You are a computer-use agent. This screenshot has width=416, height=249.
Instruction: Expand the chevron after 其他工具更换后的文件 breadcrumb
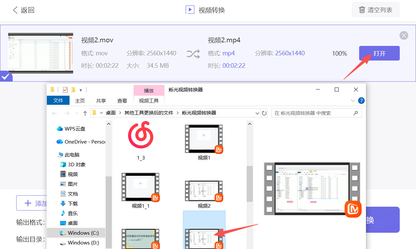177,113
